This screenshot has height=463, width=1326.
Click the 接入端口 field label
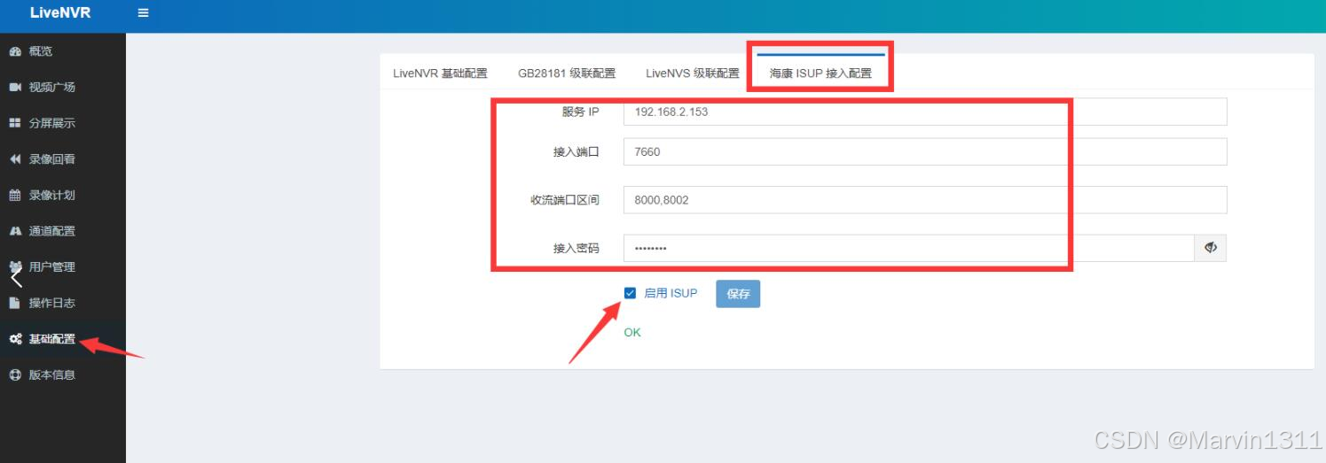pos(577,151)
